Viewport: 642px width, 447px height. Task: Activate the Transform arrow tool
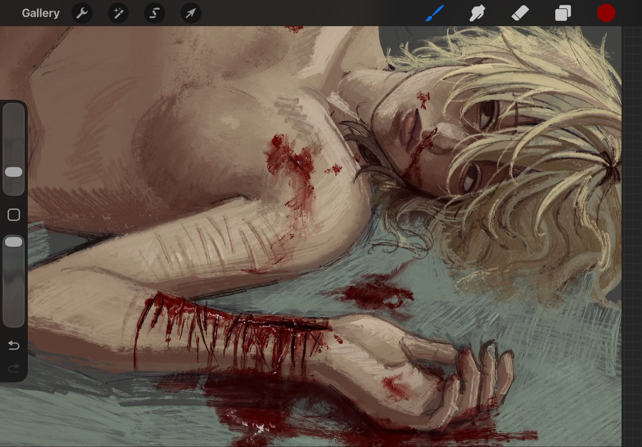coord(191,13)
